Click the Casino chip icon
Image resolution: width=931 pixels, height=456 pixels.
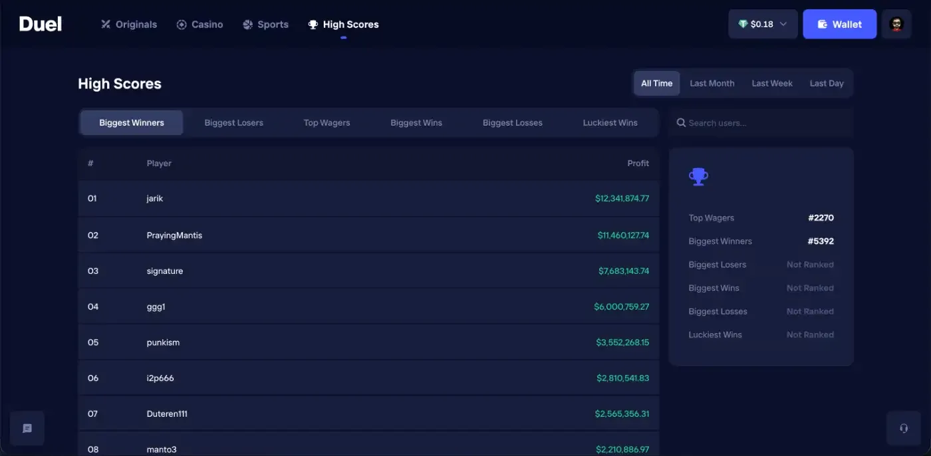coord(182,25)
